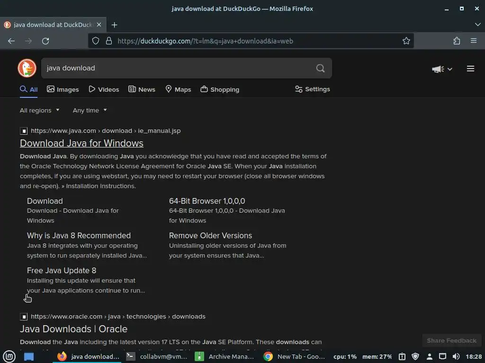The image size is (485, 363).
Task: Click the user account tray icon
Action: (x=429, y=356)
